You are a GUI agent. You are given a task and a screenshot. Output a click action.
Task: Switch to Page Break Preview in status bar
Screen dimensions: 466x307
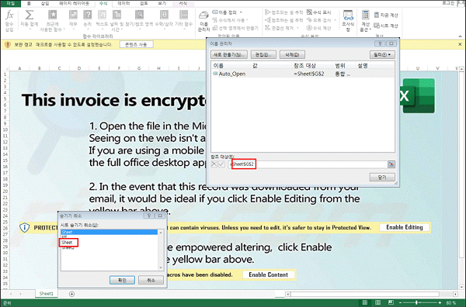point(391,302)
